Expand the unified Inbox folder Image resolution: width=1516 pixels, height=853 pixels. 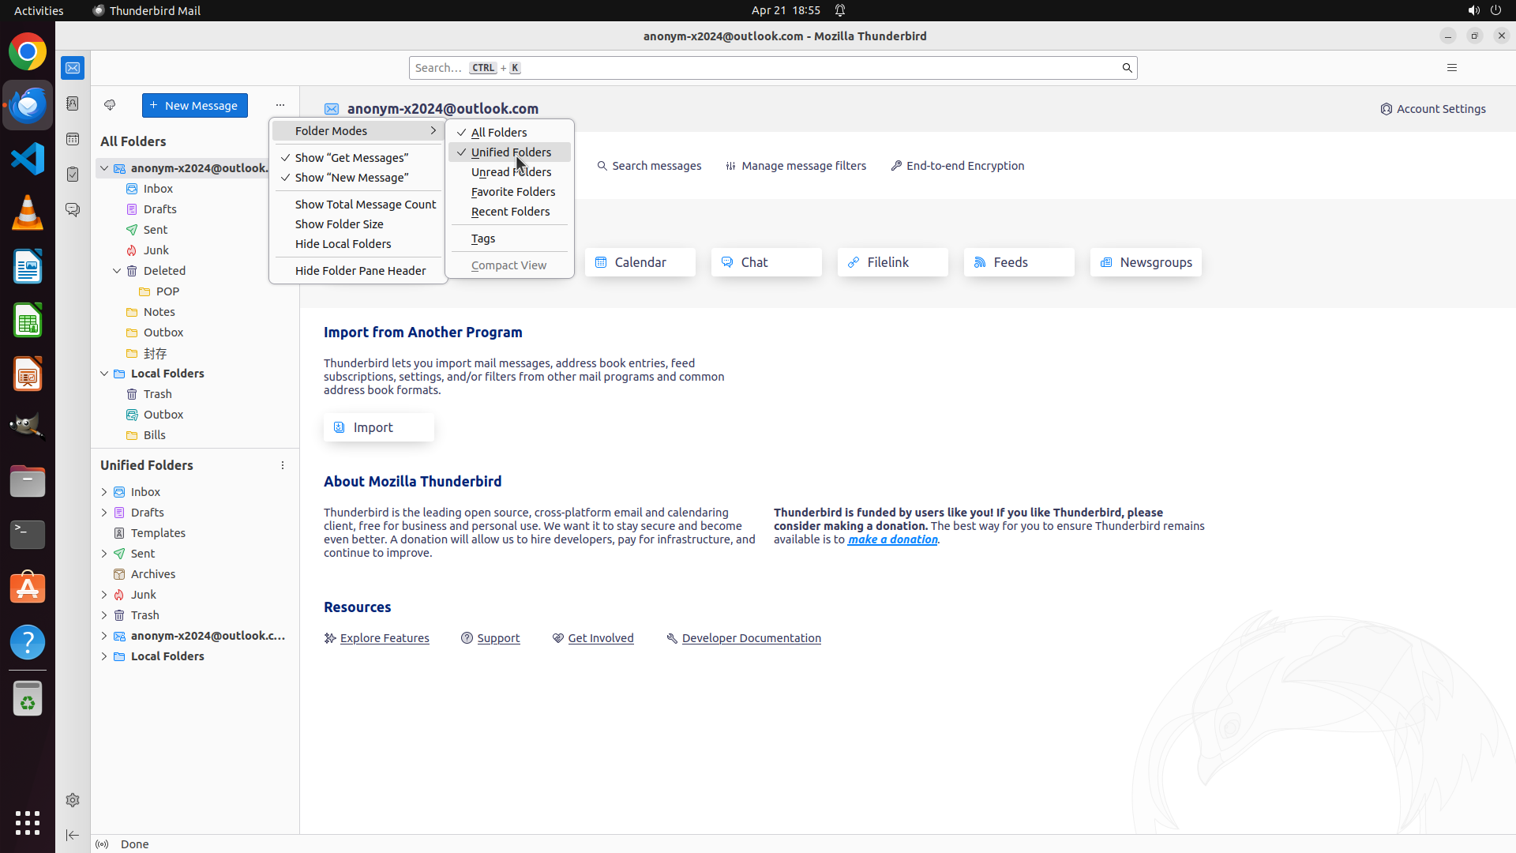point(104,492)
